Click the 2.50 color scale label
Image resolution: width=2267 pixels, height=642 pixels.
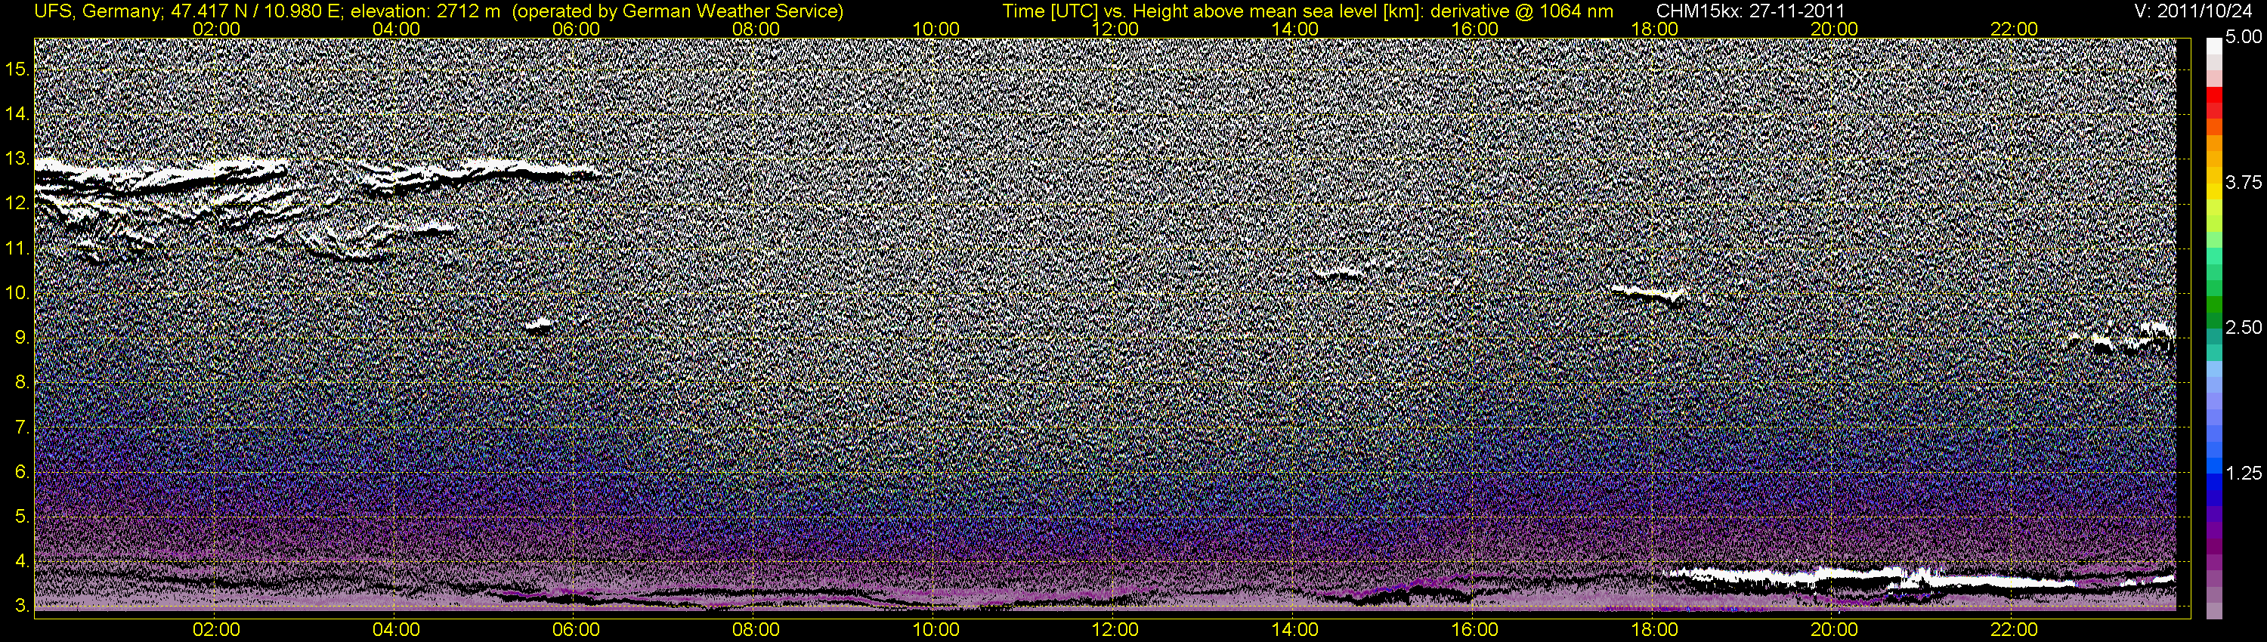click(x=2244, y=327)
